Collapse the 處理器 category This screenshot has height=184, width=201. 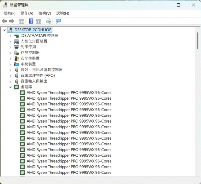coord(10,87)
